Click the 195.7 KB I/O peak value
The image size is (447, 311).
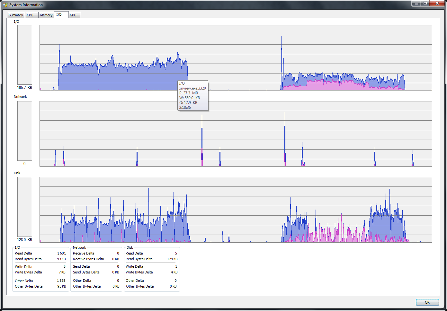(25, 88)
